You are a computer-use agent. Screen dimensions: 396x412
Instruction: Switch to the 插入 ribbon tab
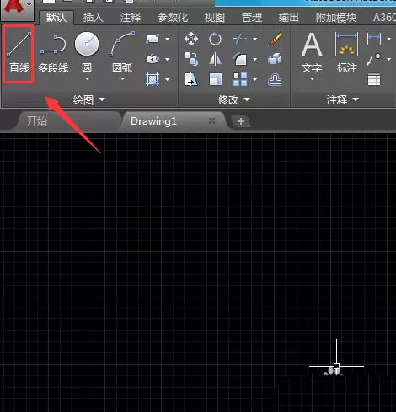coord(94,18)
